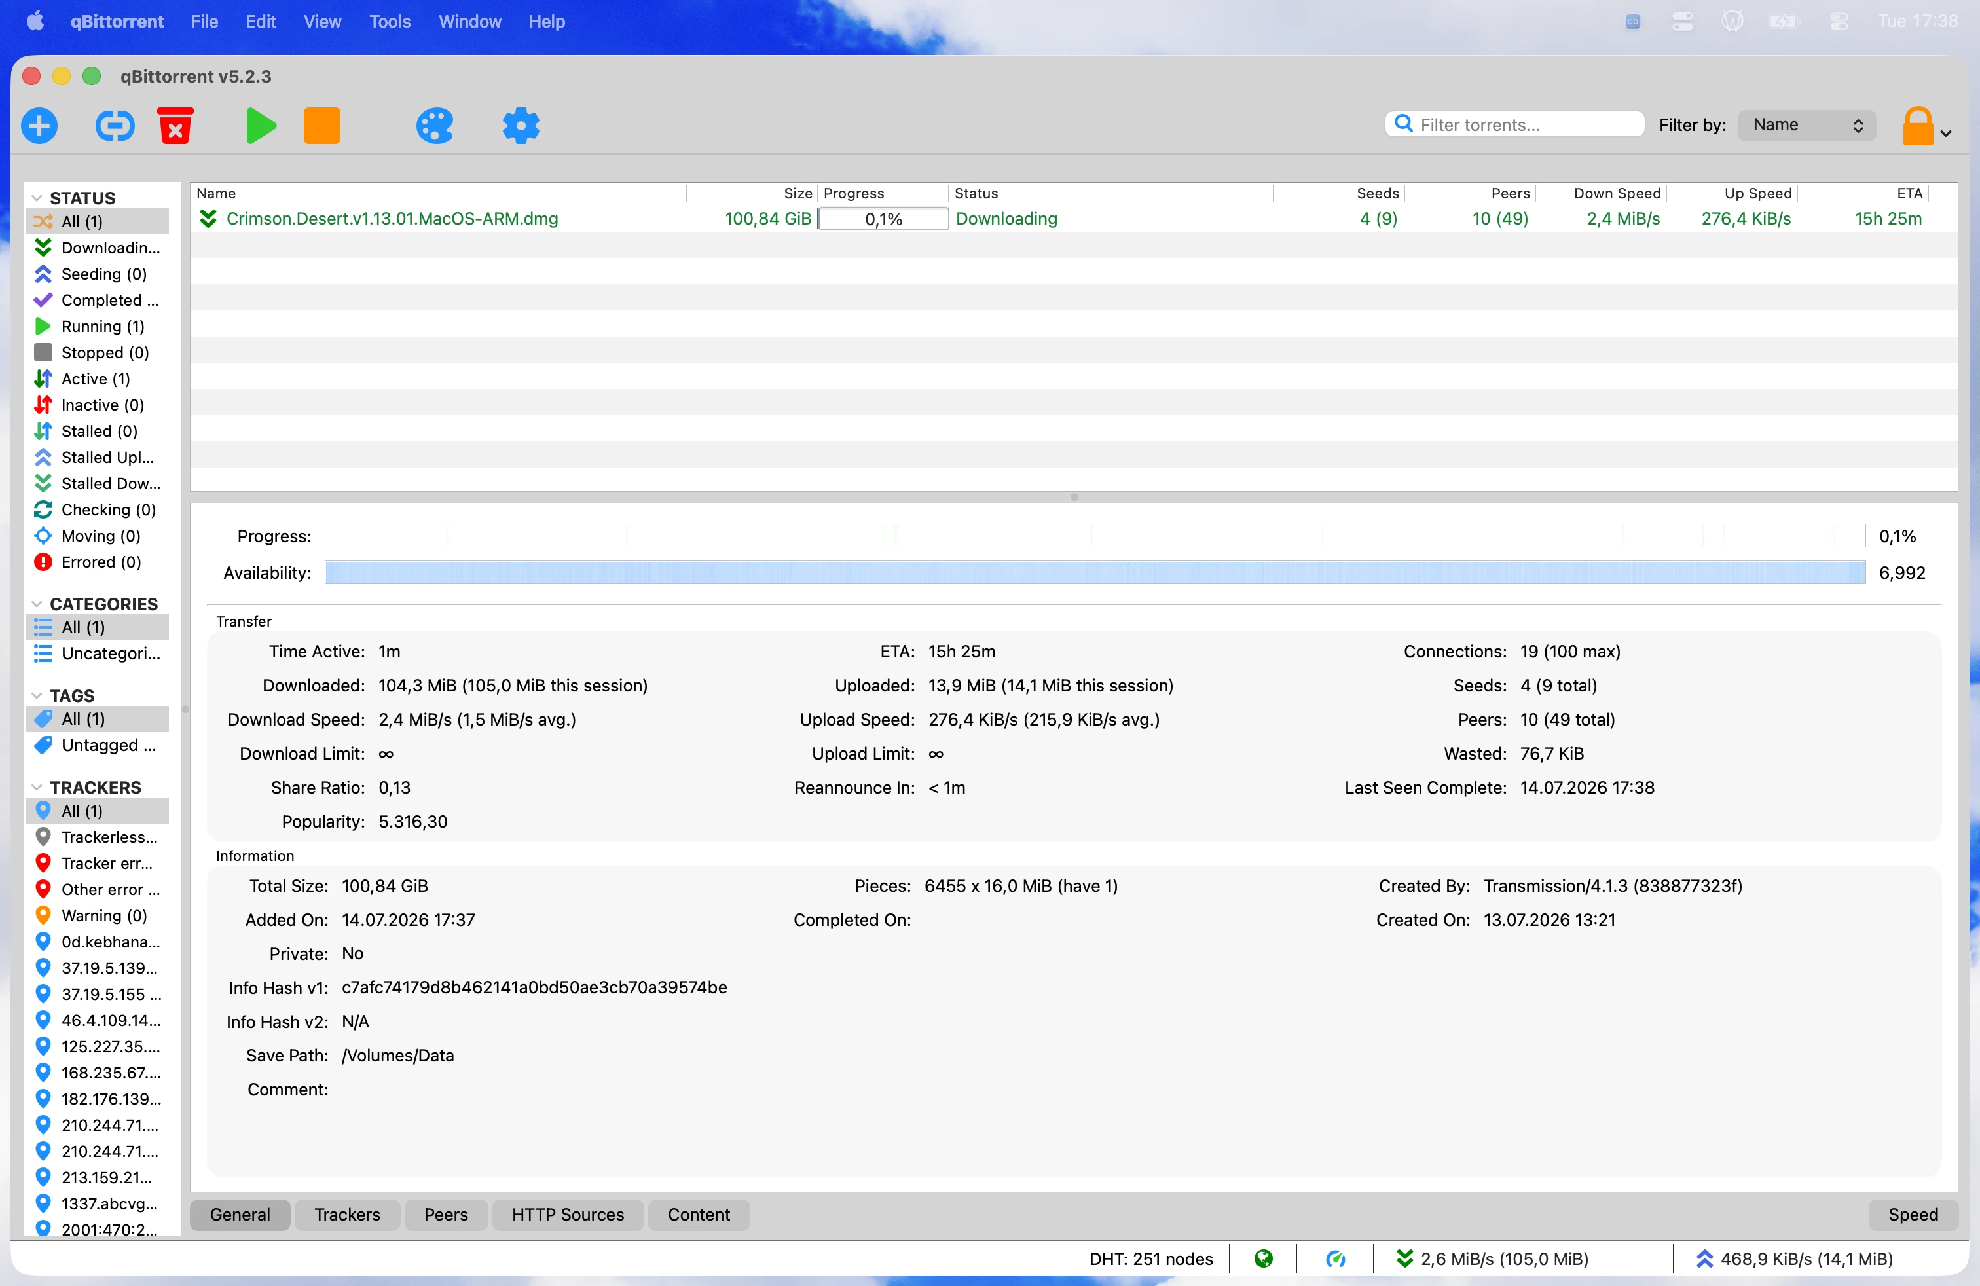Viewport: 1980px width, 1286px height.
Task: Select the Warning (0) tracker filter
Action: pyautogui.click(x=98, y=916)
